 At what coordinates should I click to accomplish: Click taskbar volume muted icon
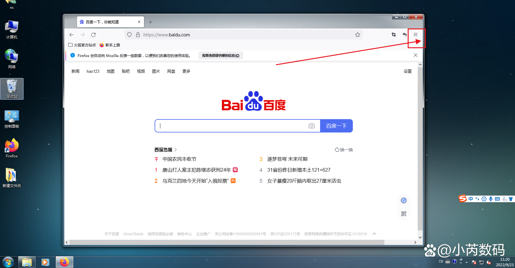tap(489, 262)
